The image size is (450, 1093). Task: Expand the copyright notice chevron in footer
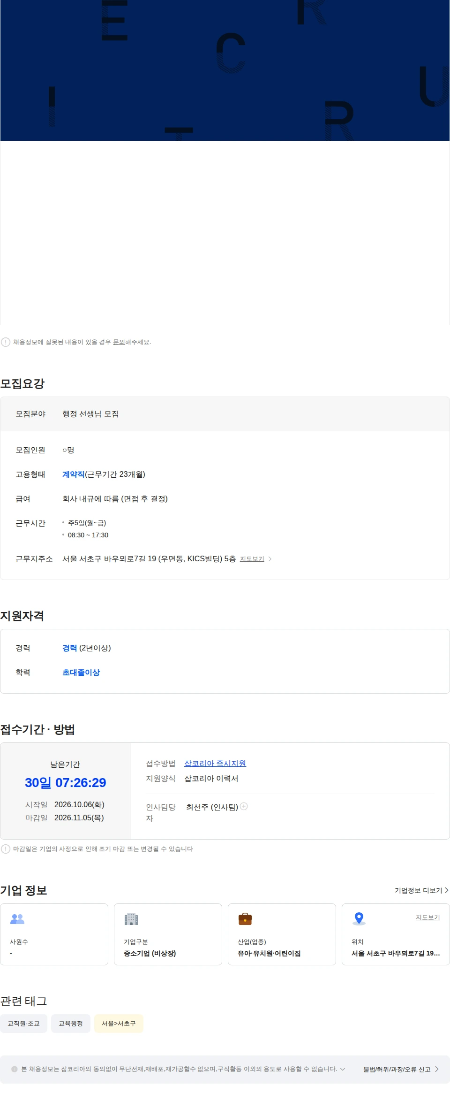(x=343, y=1069)
